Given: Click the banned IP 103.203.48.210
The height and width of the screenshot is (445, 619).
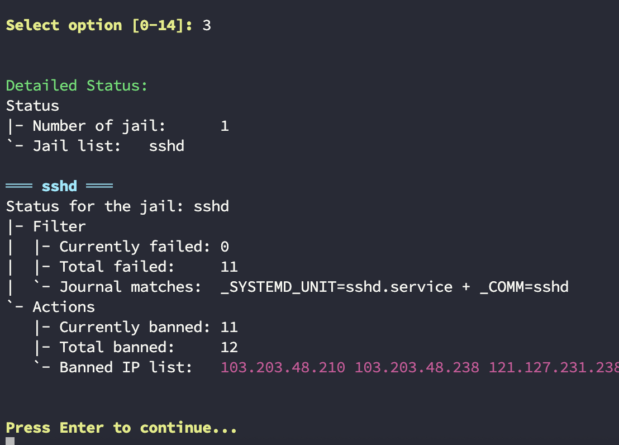Looking at the screenshot, I should click(x=283, y=367).
